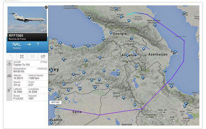Close the RFF7085 flight info panel
This screenshot has width=206, height=129.
click(x=46, y=7)
